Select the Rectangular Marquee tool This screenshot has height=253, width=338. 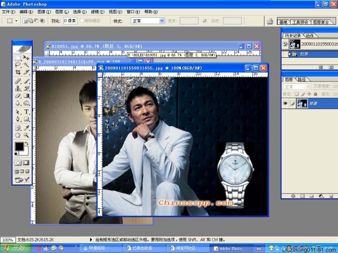tap(18, 57)
